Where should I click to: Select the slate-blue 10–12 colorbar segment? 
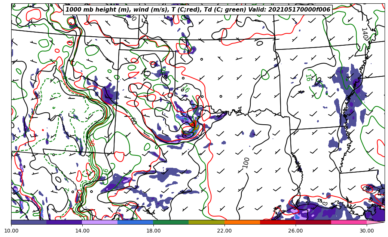[29, 222]
